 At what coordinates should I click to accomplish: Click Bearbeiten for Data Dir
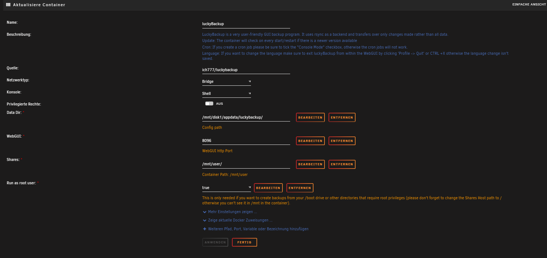[310, 118]
